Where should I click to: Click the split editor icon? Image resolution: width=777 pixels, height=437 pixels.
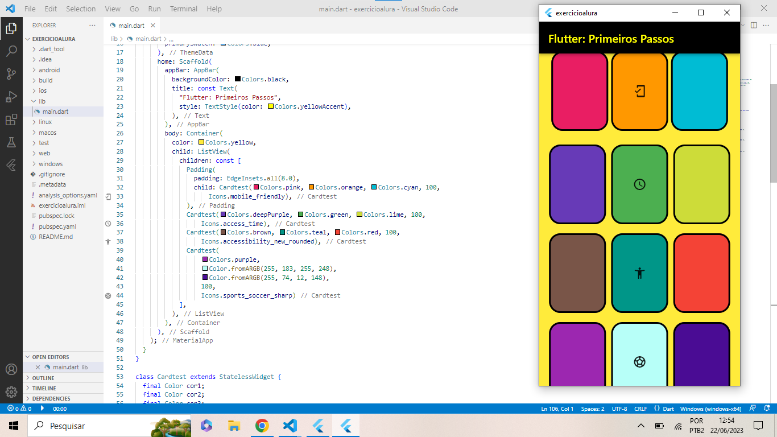(x=754, y=25)
